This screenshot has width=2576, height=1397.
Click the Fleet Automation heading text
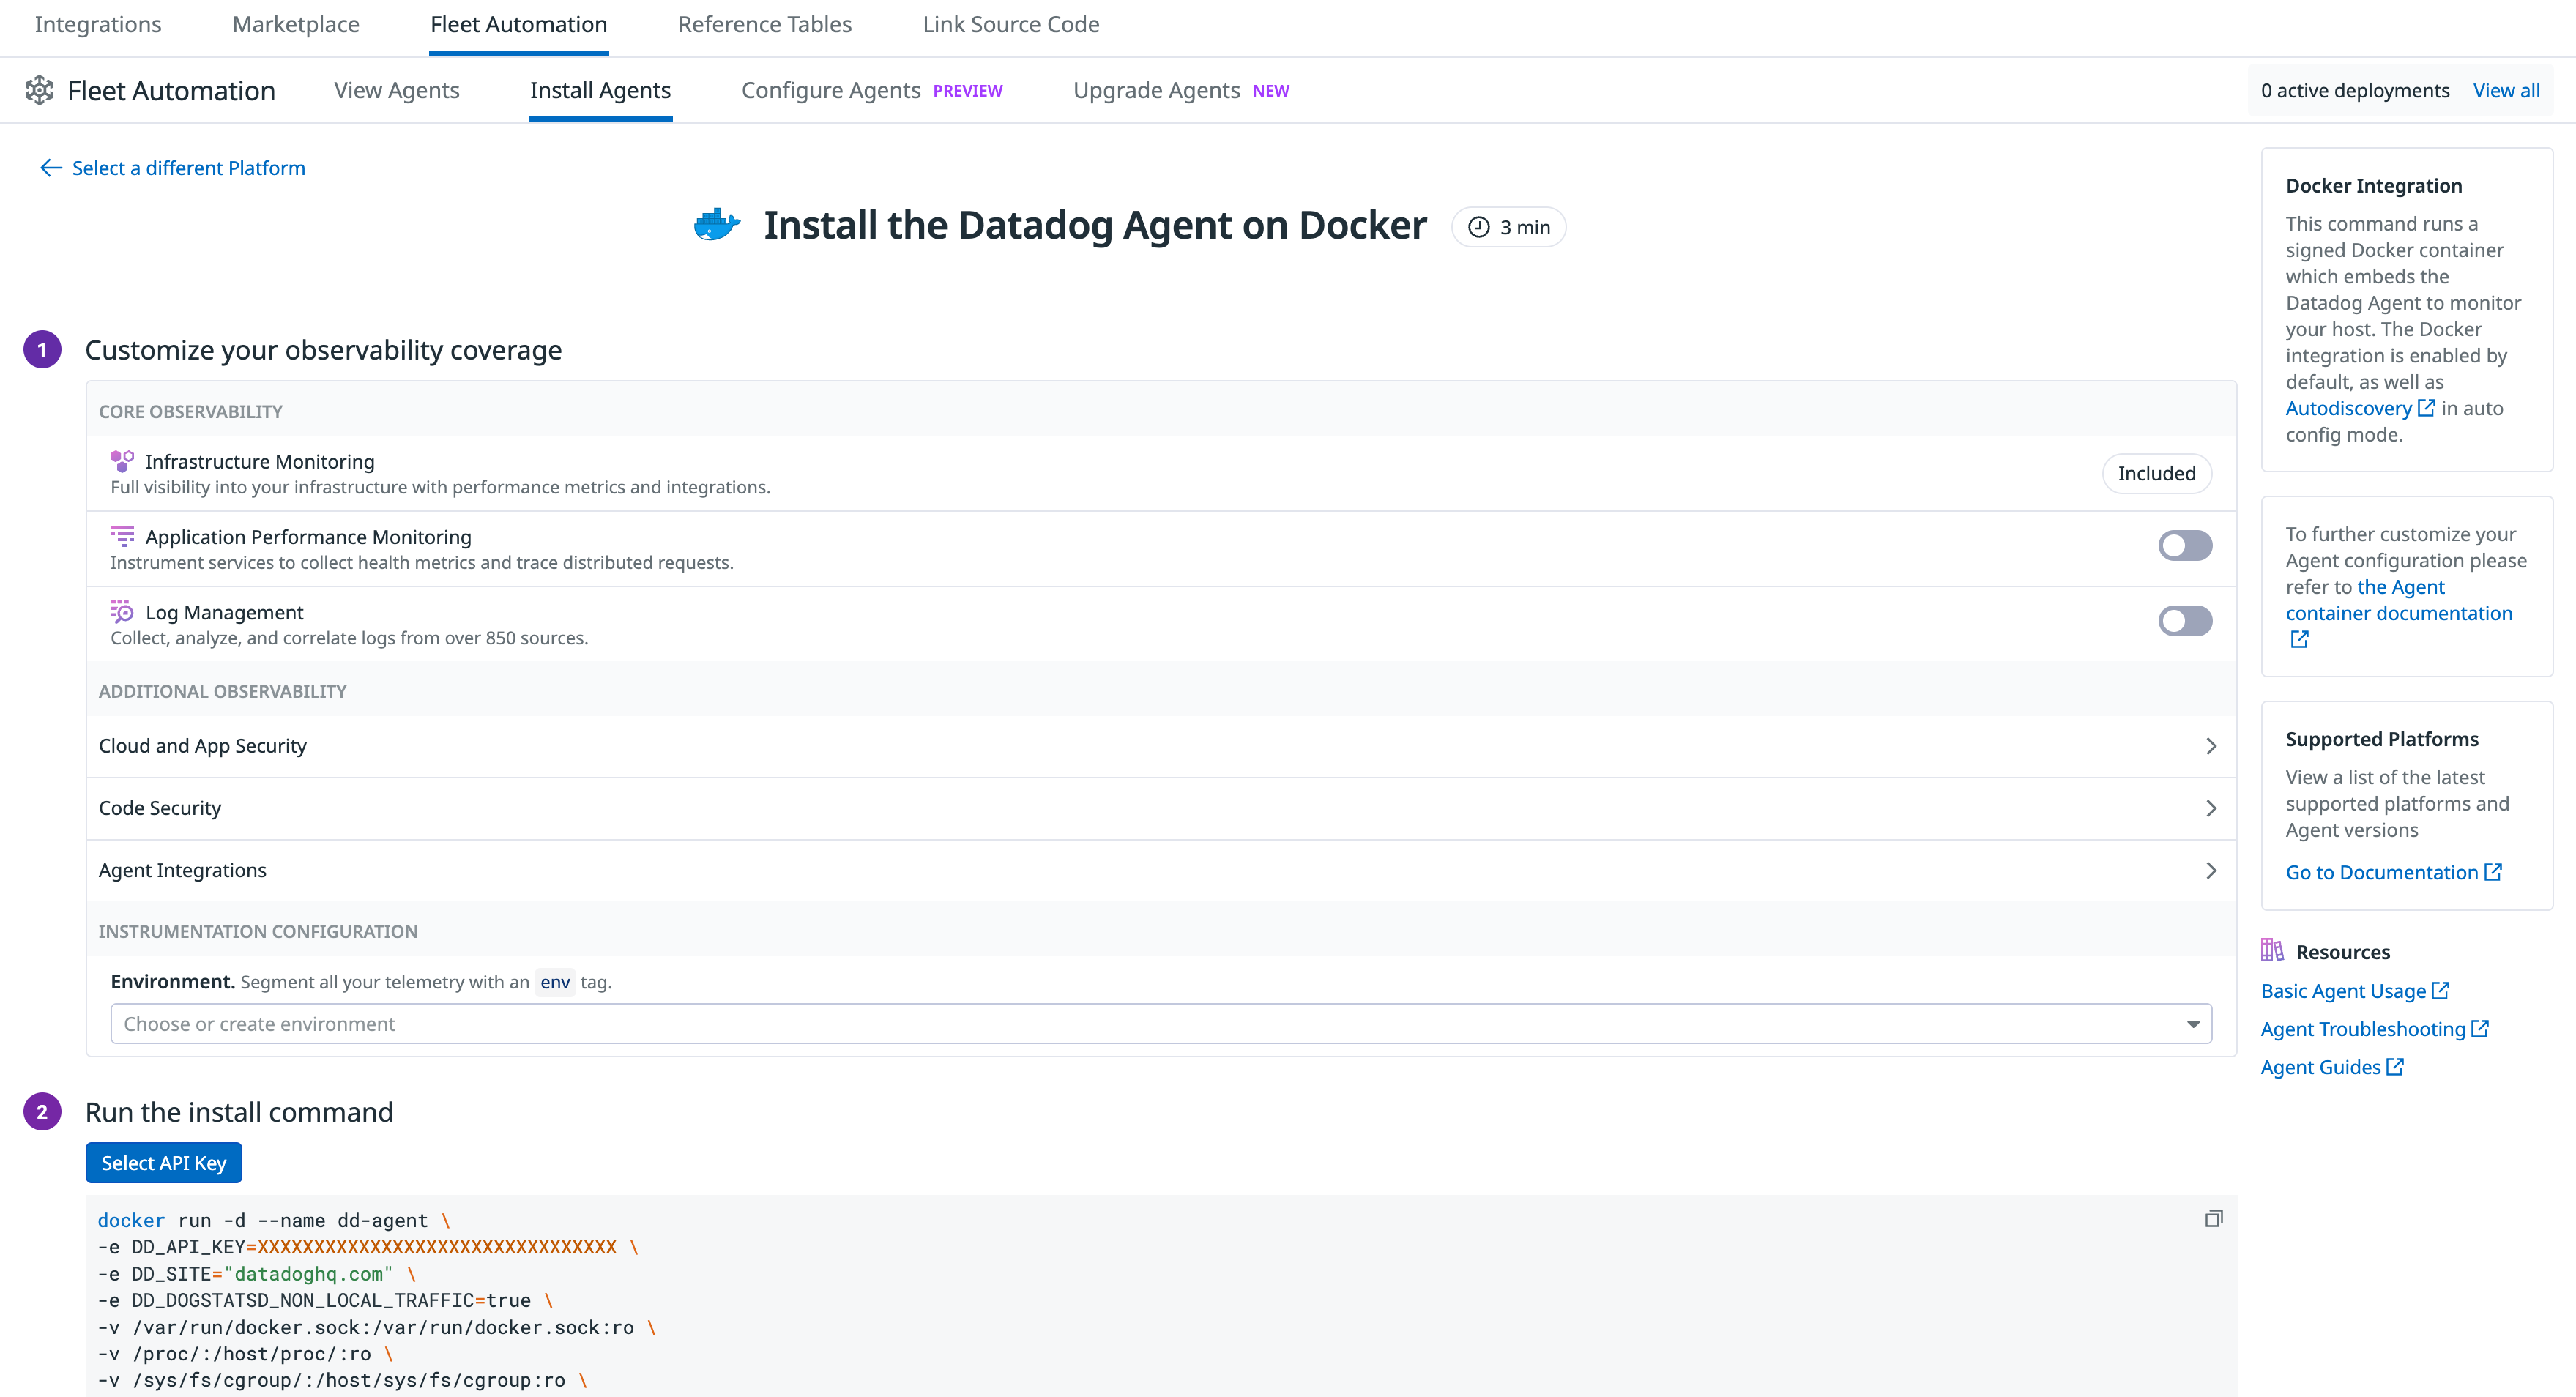coord(171,90)
